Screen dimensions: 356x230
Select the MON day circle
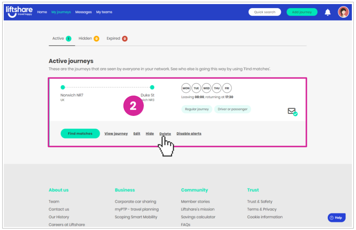(x=186, y=88)
